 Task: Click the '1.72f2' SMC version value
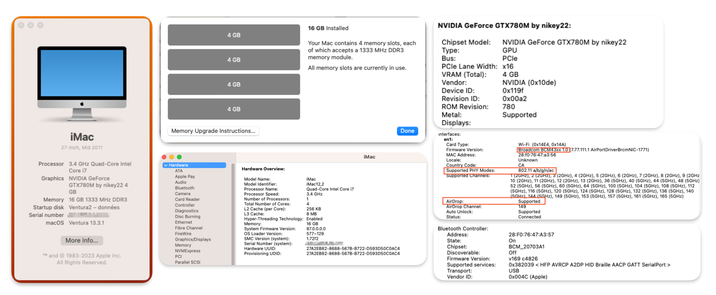click(x=312, y=239)
